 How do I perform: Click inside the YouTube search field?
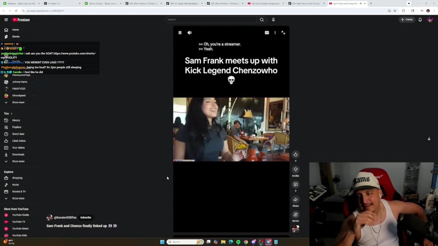(210, 19)
